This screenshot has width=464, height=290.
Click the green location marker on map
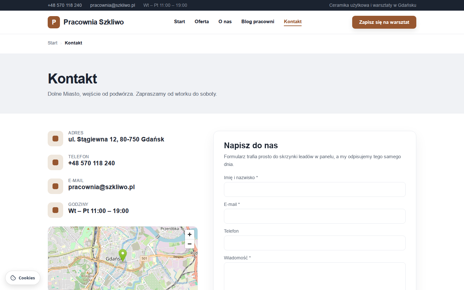(123, 256)
